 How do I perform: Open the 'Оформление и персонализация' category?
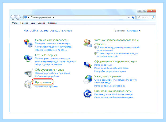pos(116,62)
